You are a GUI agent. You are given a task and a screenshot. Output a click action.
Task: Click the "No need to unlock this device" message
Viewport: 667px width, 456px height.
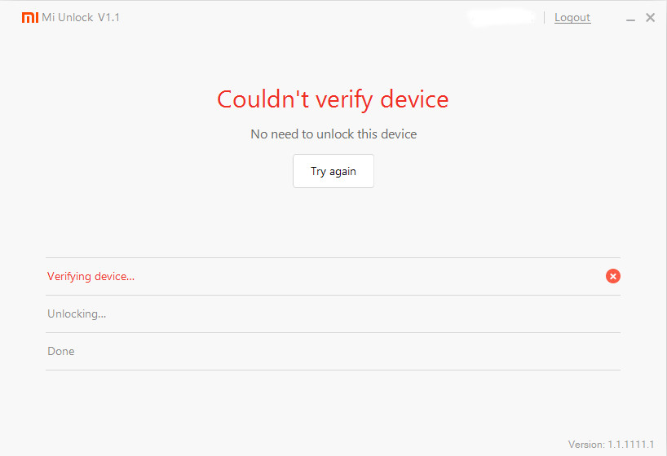pos(333,134)
